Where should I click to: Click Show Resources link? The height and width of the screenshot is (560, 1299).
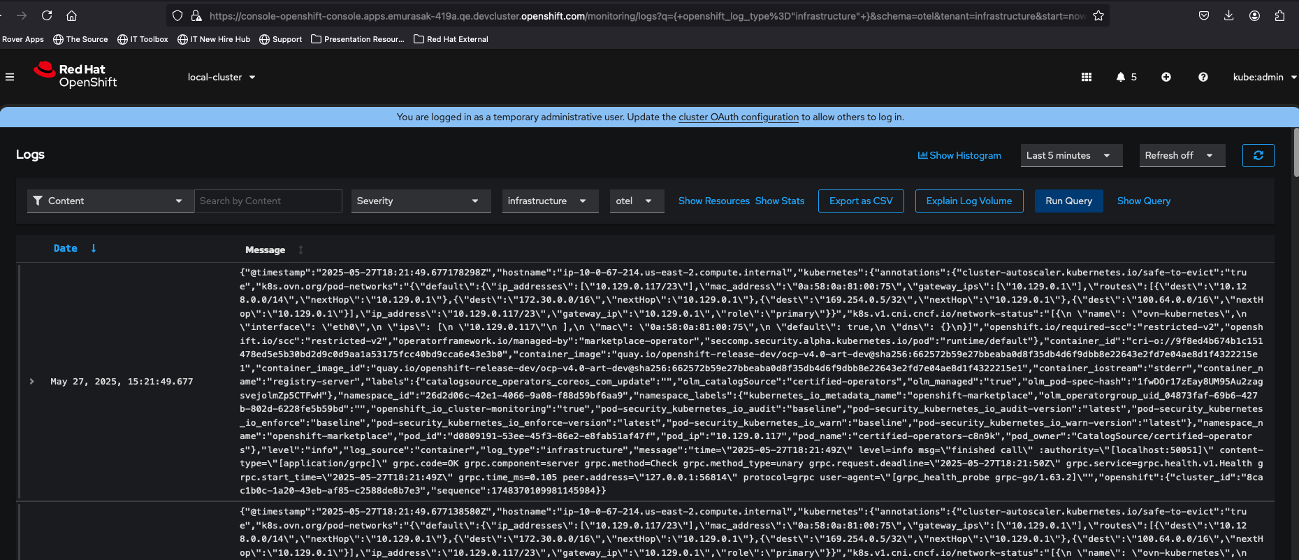click(714, 201)
